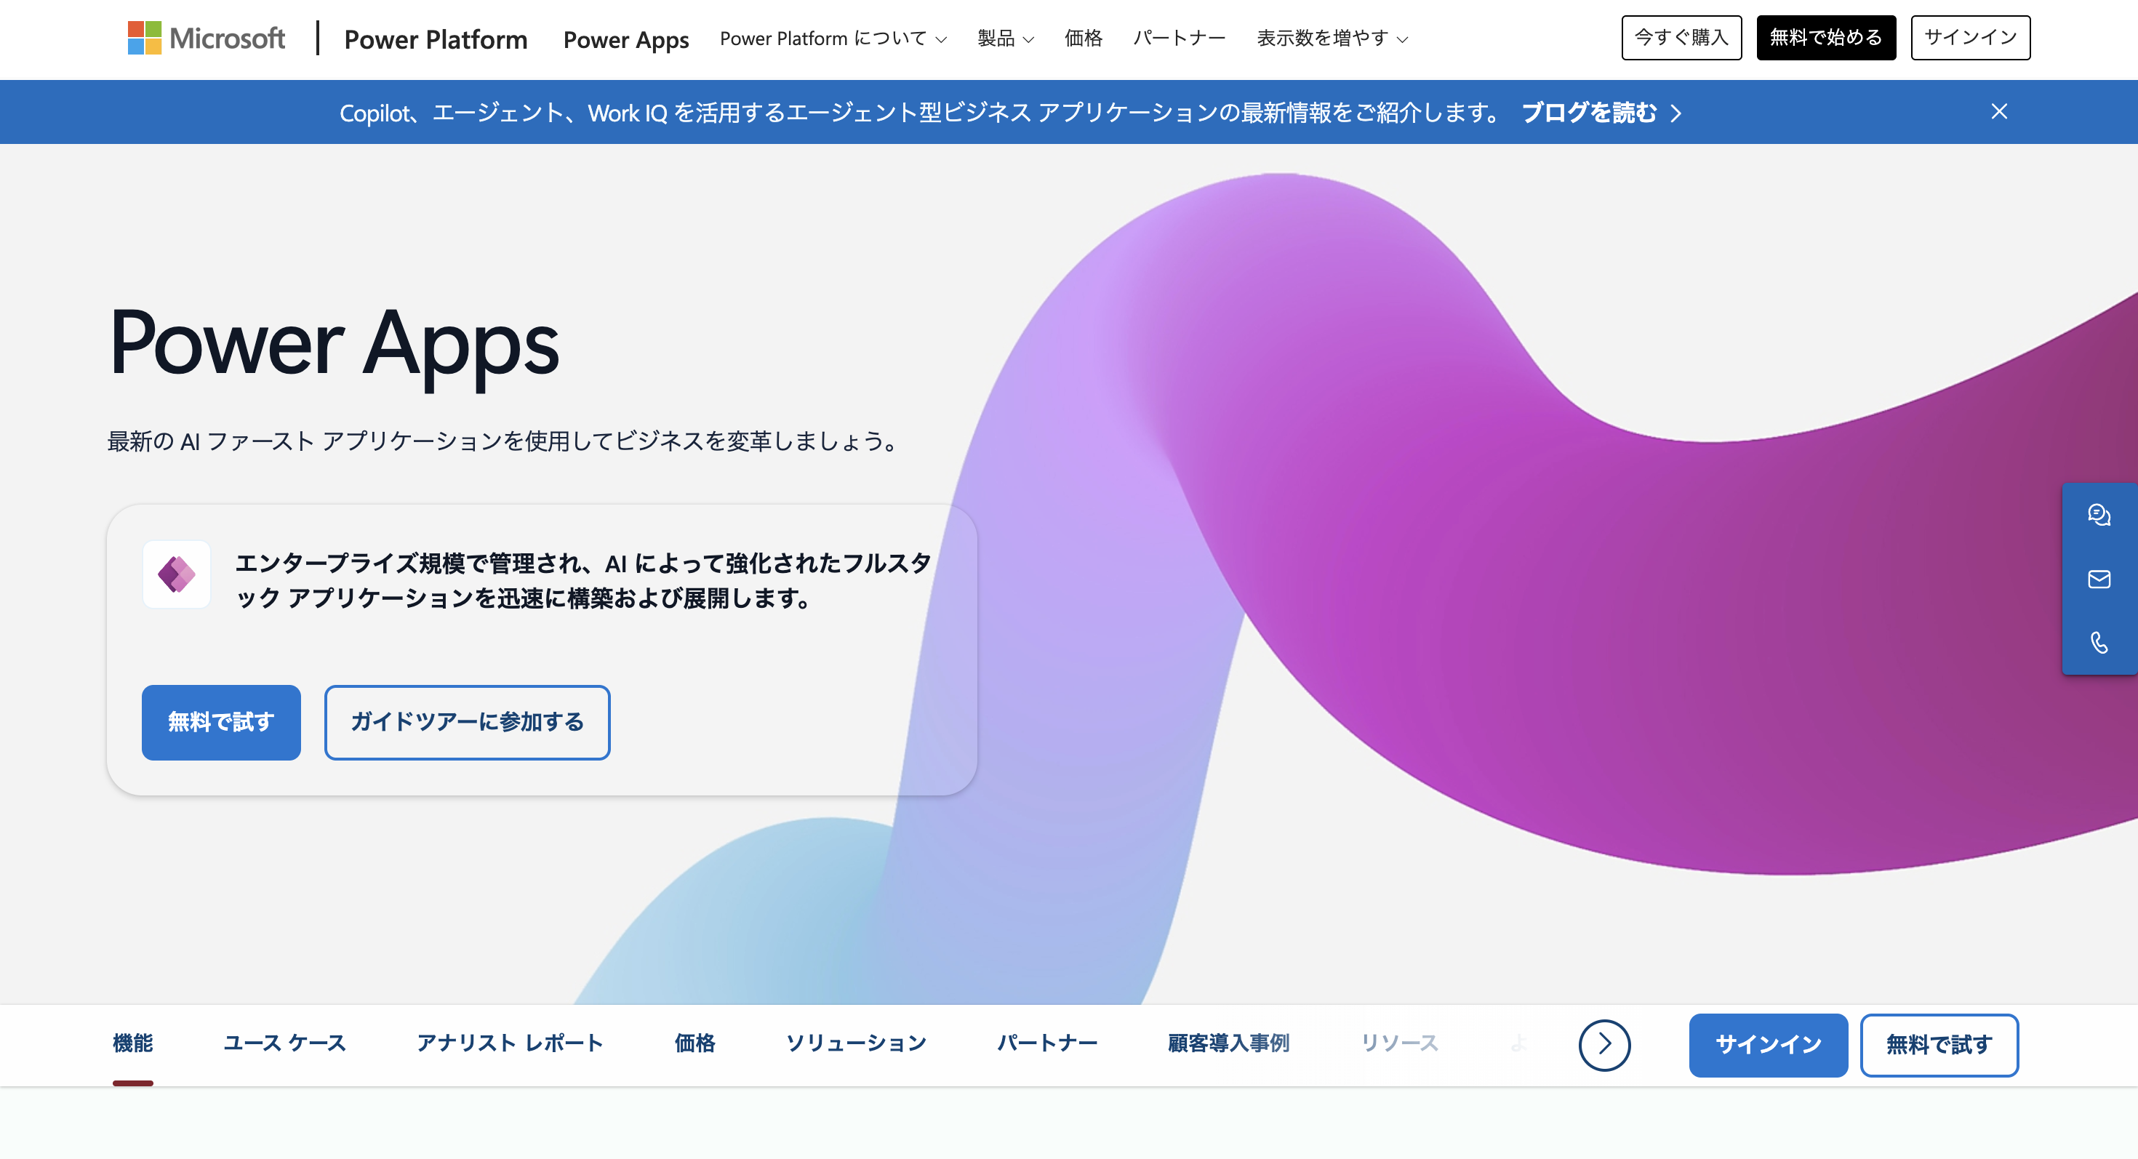Click the Copilot、エージェント banner announcement text

921,112
